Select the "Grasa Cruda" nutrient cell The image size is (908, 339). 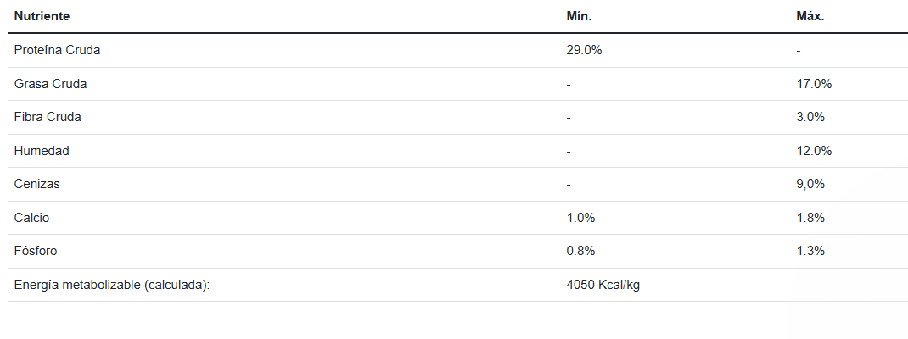[50, 84]
